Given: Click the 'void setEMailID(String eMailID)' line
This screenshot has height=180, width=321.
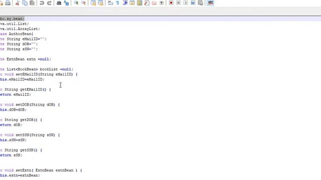Looking at the screenshot, I should 39,74.
